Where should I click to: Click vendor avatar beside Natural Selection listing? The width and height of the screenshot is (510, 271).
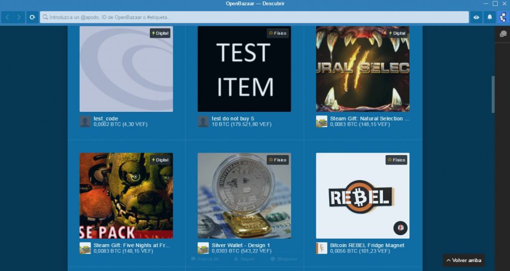322,121
